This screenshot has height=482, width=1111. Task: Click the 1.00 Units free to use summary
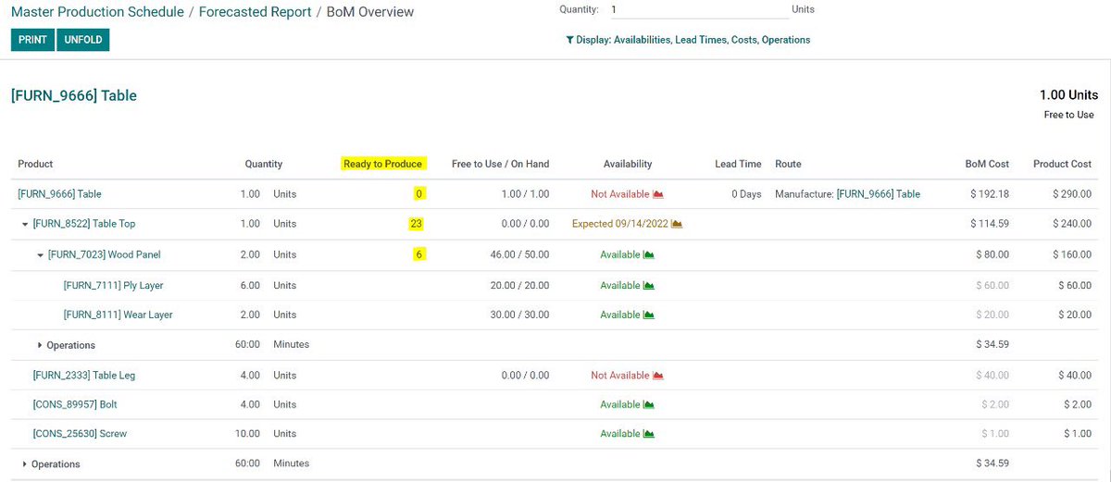pos(1068,95)
